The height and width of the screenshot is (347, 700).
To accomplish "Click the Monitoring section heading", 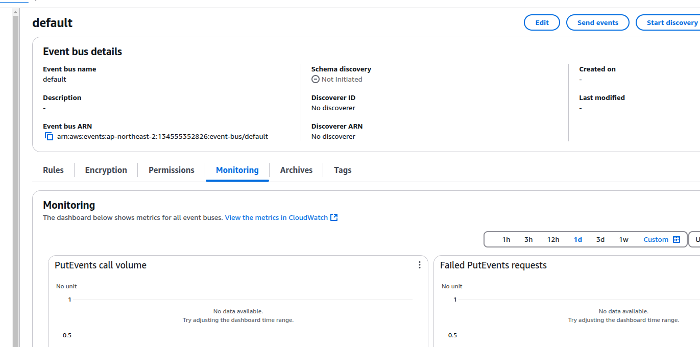I will (69, 205).
